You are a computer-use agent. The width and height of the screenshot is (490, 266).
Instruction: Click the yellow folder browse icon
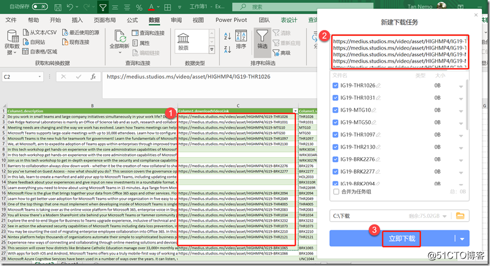pos(461,215)
